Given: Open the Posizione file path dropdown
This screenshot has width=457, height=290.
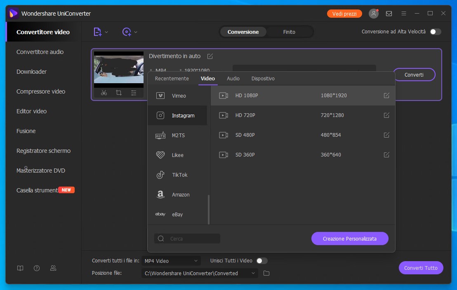Looking at the screenshot, I should click(200, 273).
